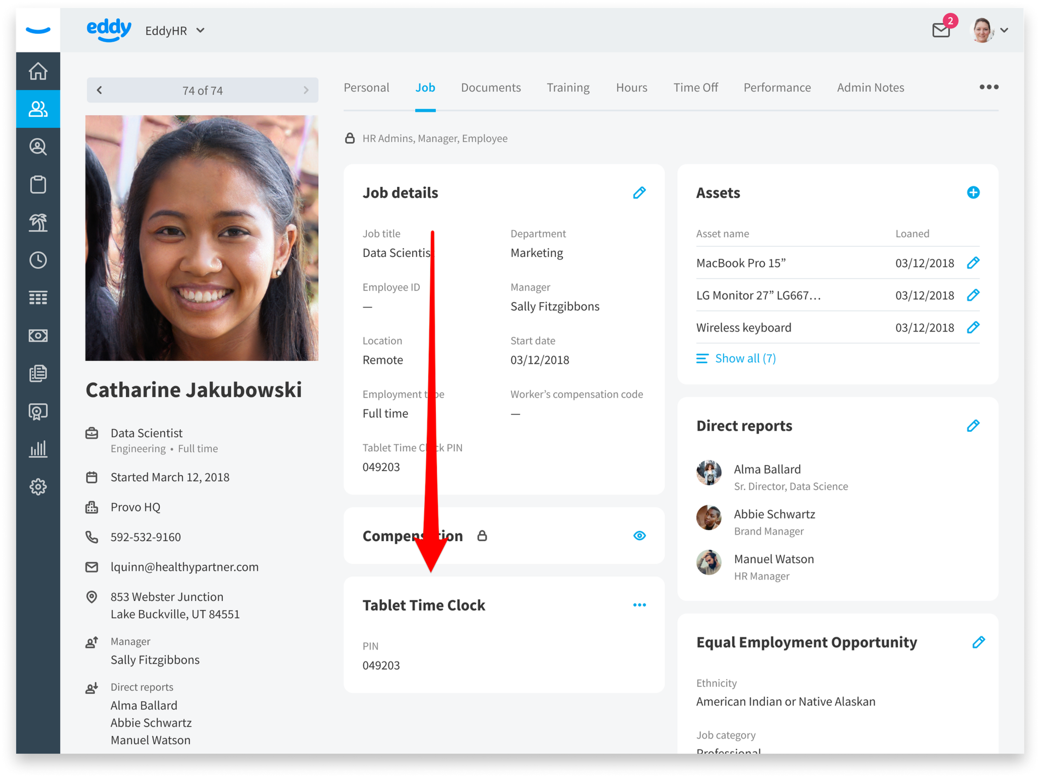
Task: Select the Job tab
Action: click(425, 88)
